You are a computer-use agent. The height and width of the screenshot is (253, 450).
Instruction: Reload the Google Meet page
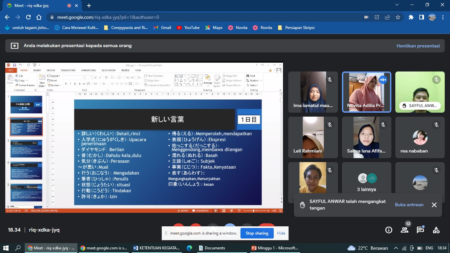point(28,17)
